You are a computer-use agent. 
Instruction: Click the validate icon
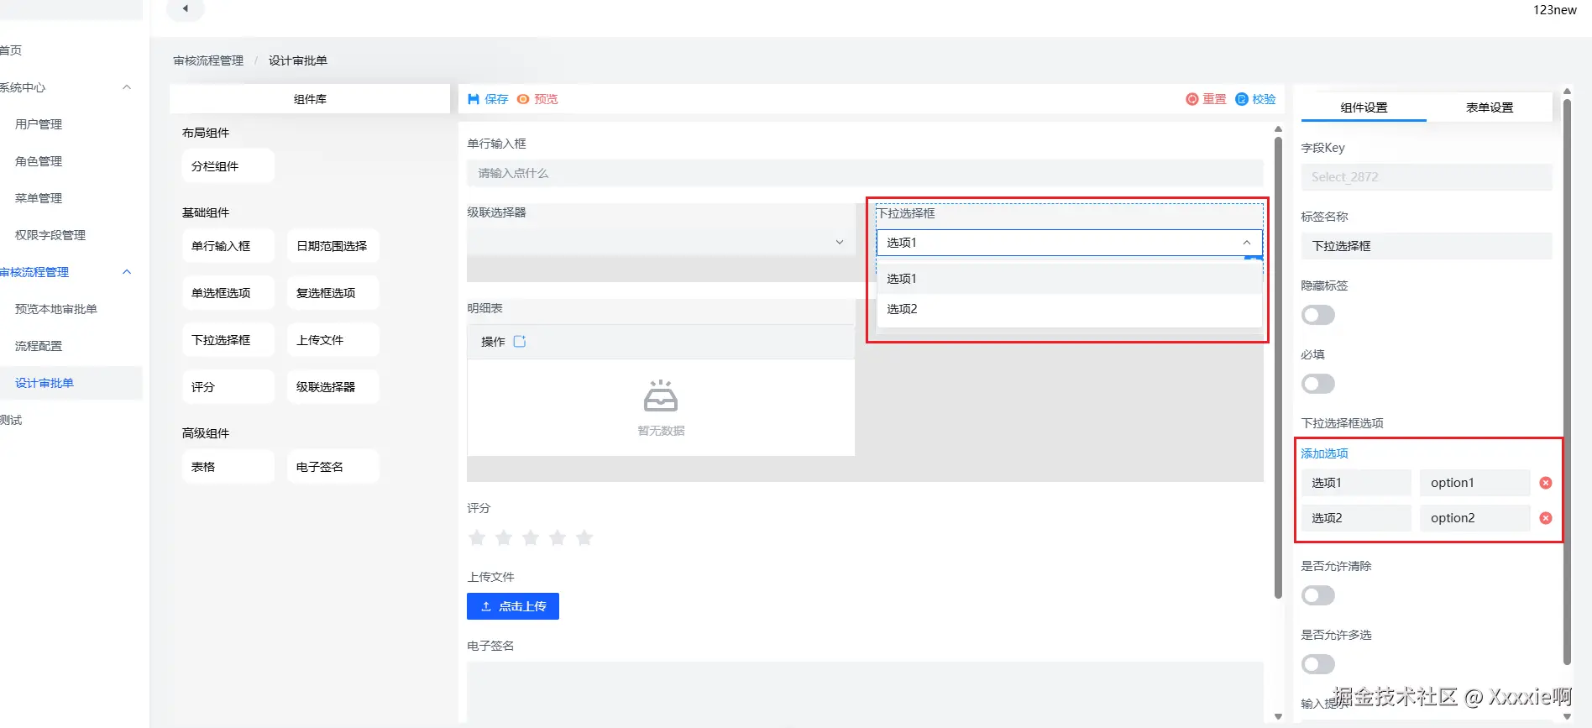click(x=1242, y=99)
